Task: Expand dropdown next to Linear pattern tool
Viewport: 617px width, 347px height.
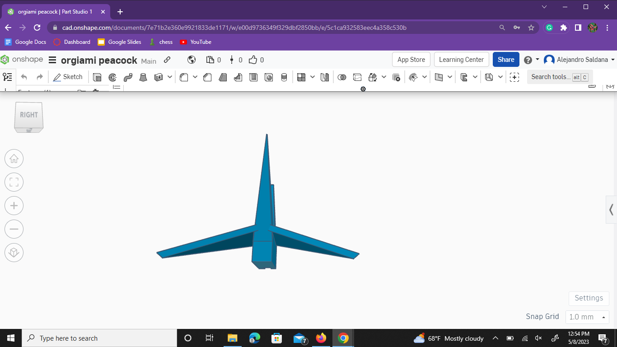Action: click(313, 77)
